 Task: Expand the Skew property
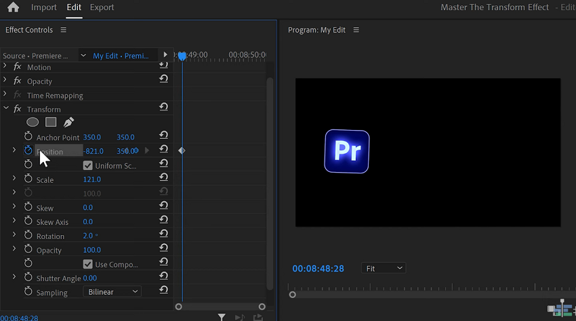point(14,207)
